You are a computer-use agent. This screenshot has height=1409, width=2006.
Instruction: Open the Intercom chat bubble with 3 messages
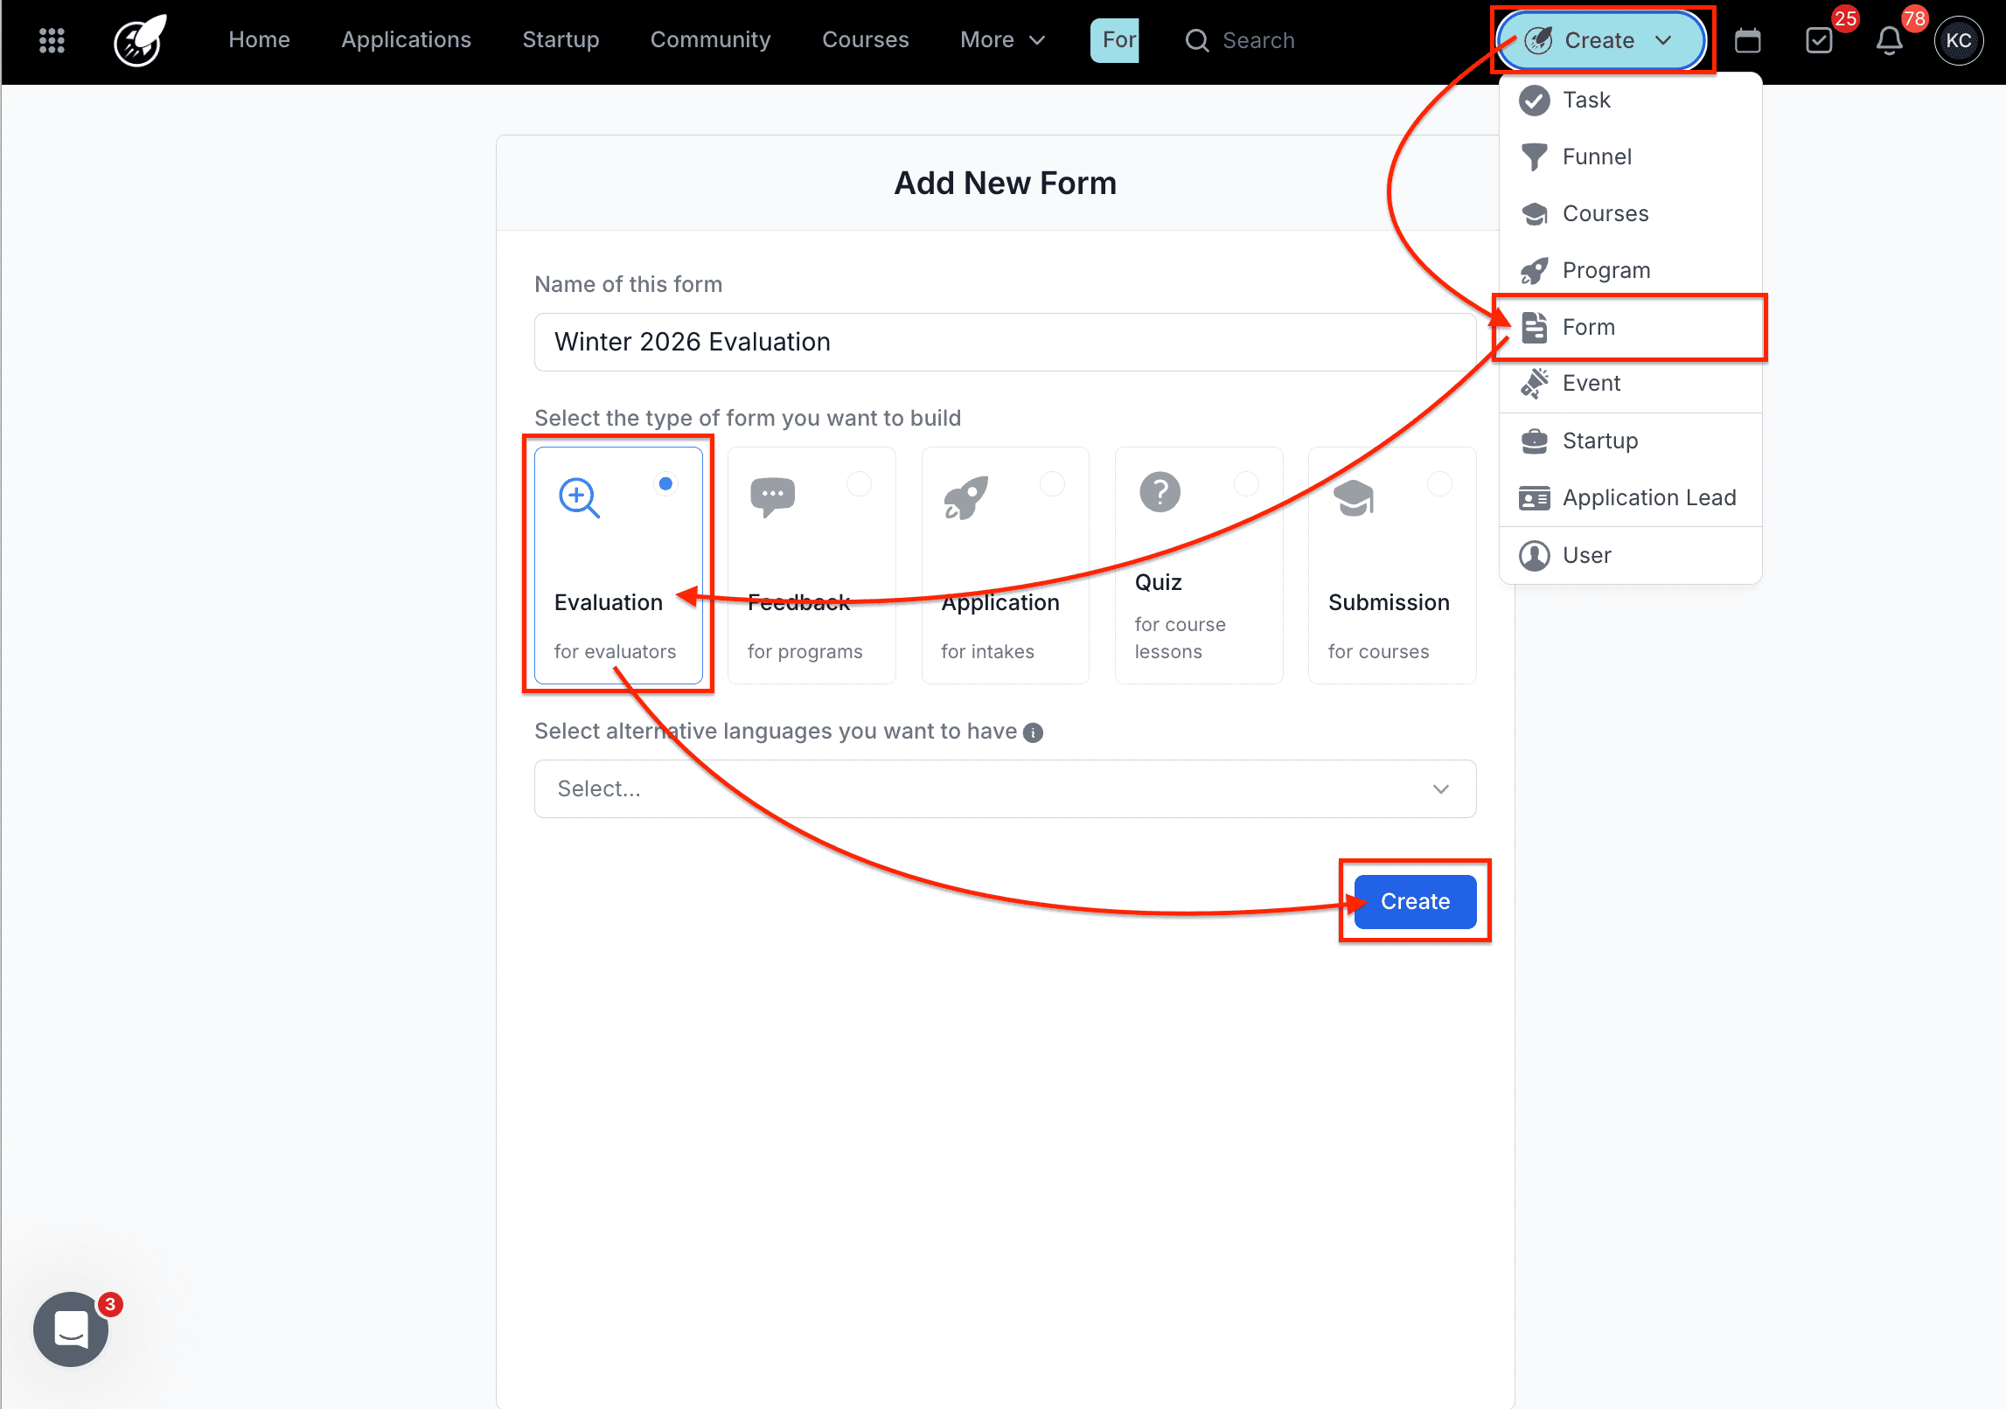tap(70, 1329)
